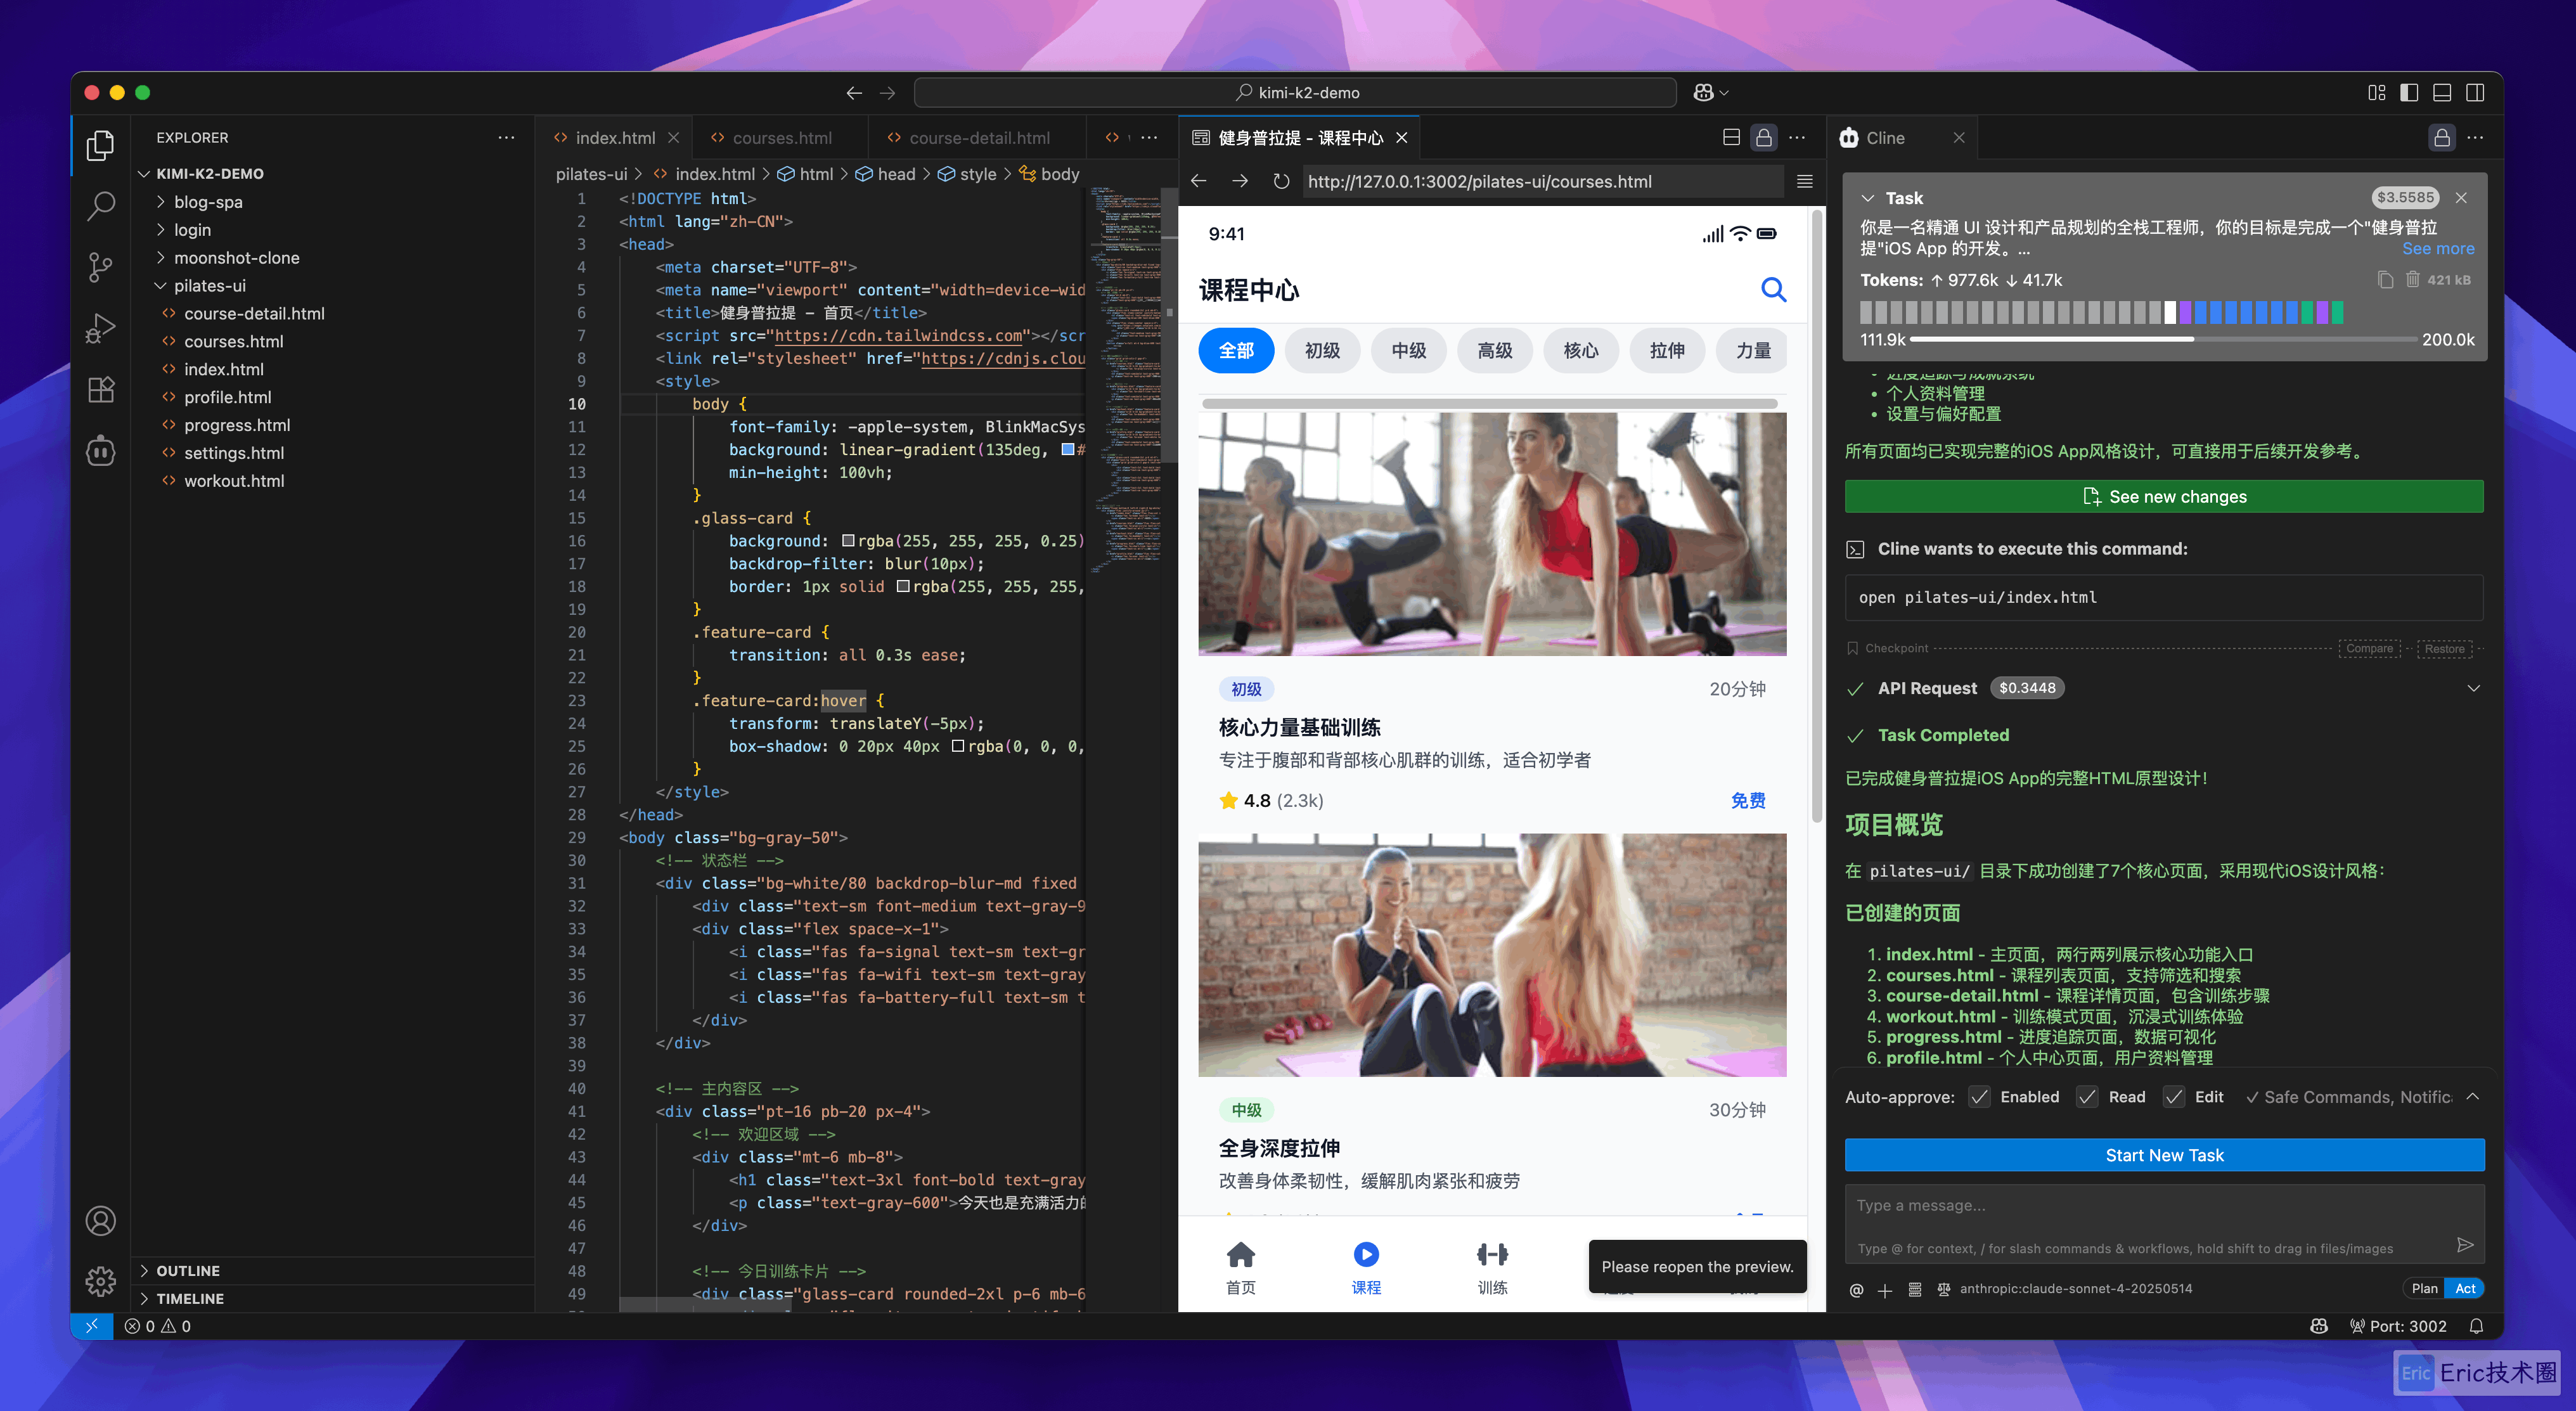2576x1411 pixels.
Task: Open Run and Debug view
Action: (100, 328)
